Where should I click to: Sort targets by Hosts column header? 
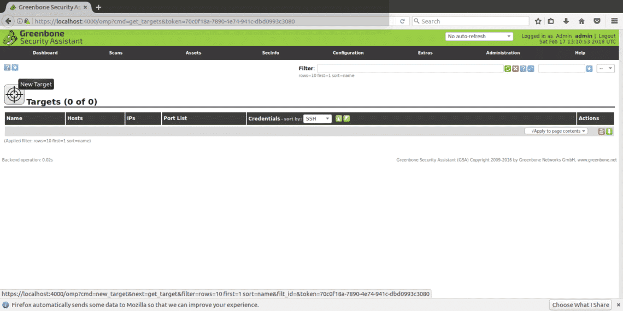[75, 118]
